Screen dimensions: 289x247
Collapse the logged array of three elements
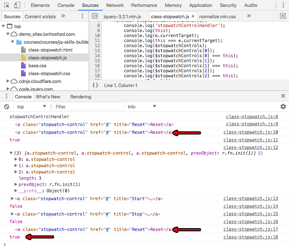pos(11,153)
